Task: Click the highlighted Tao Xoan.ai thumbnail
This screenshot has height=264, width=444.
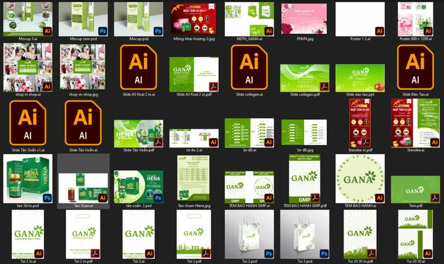Action: pos(83,188)
